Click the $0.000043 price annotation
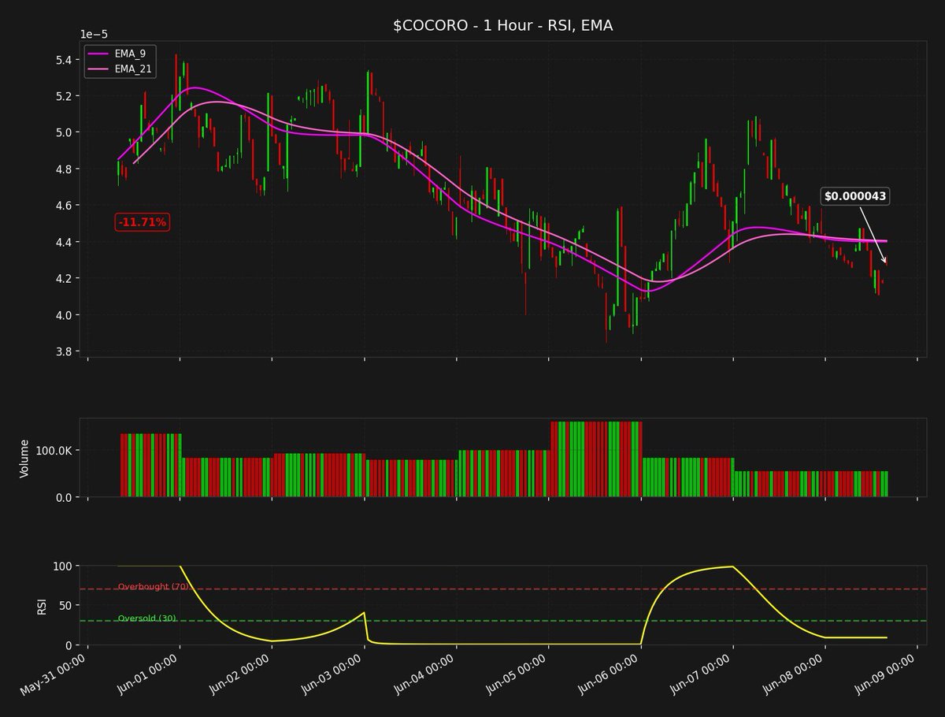 (x=855, y=196)
